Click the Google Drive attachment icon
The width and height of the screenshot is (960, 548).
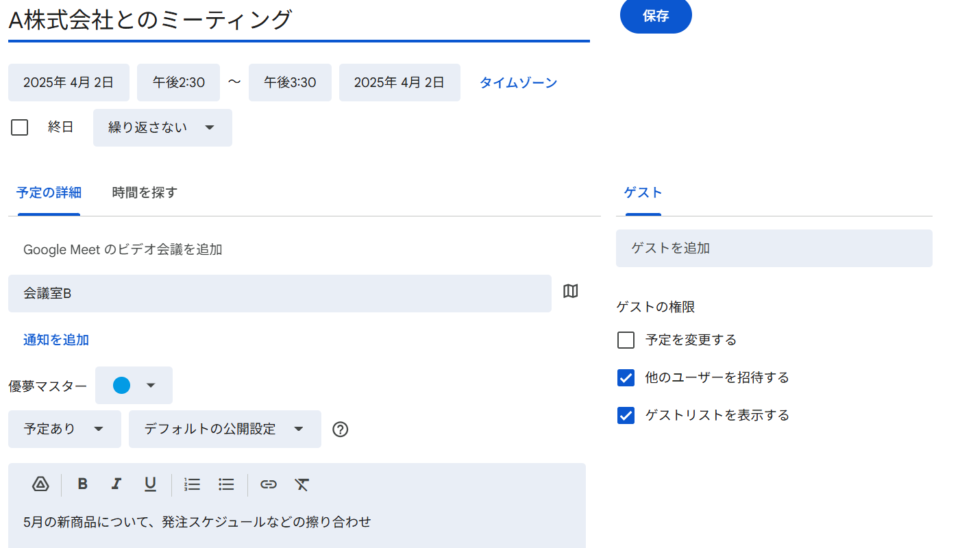coord(40,484)
